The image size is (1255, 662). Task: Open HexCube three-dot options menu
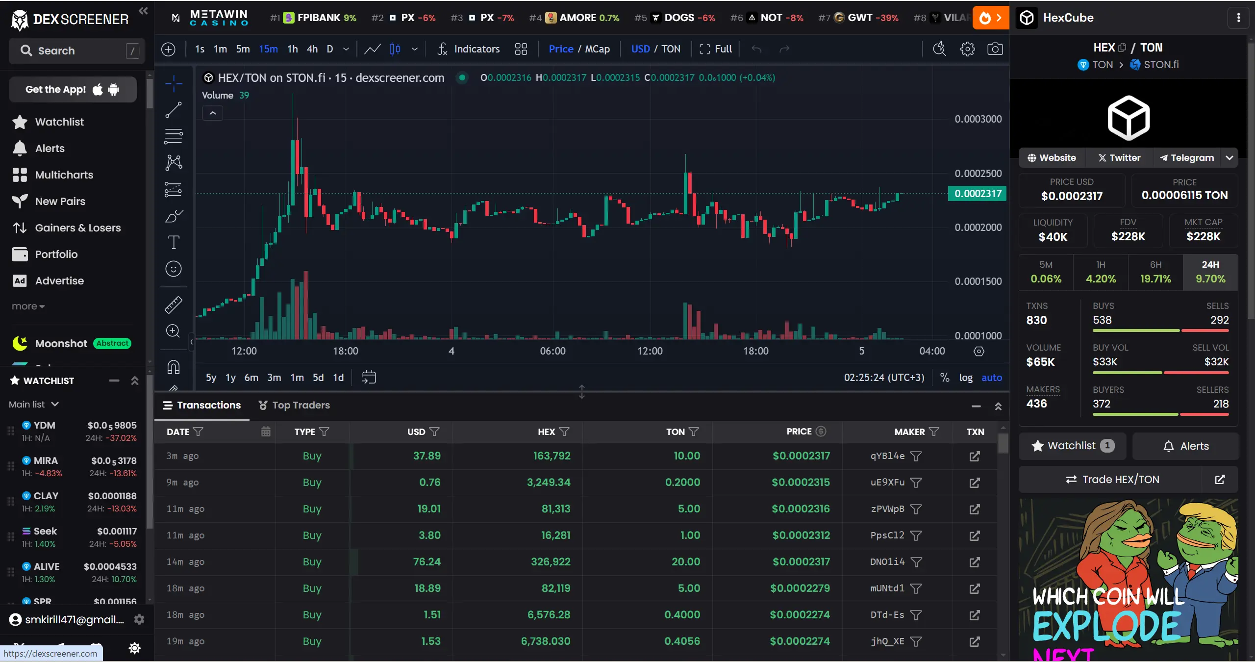1238,18
